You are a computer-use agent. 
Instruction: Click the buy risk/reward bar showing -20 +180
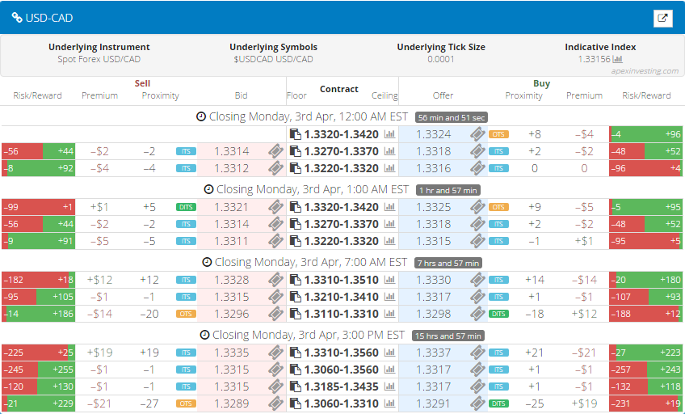coord(645,280)
